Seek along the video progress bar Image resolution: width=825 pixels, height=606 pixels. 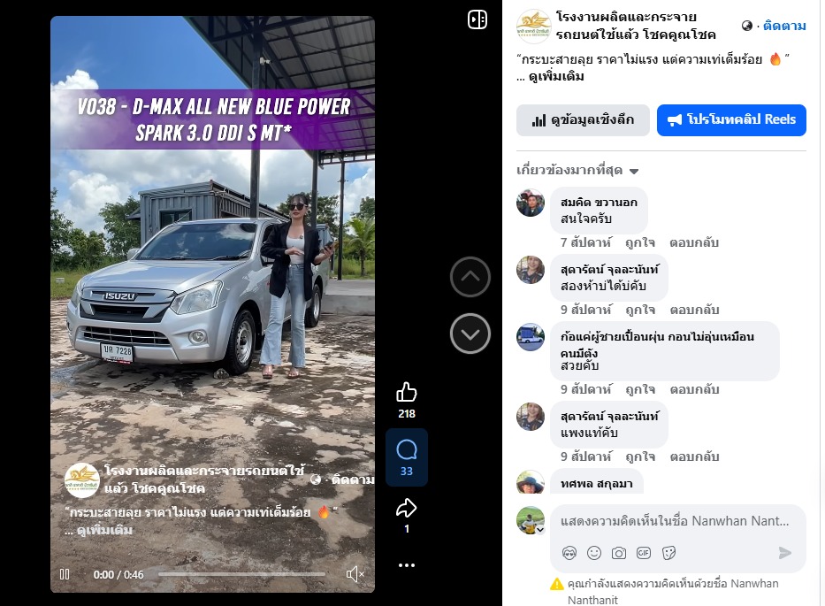coord(241,574)
